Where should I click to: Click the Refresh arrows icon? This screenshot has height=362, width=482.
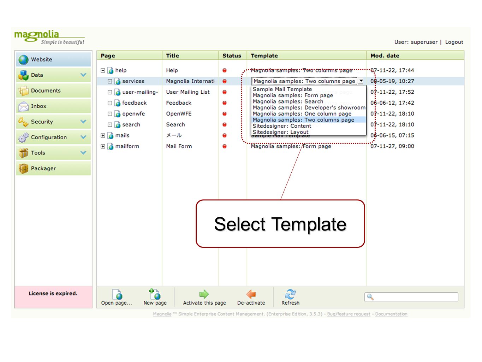290,294
